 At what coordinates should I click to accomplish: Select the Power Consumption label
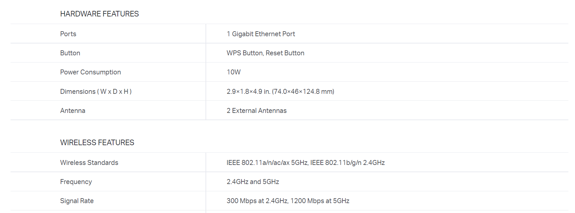(90, 72)
